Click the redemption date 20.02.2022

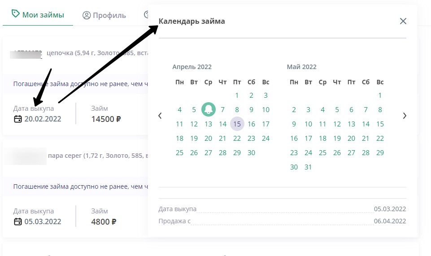tap(43, 119)
